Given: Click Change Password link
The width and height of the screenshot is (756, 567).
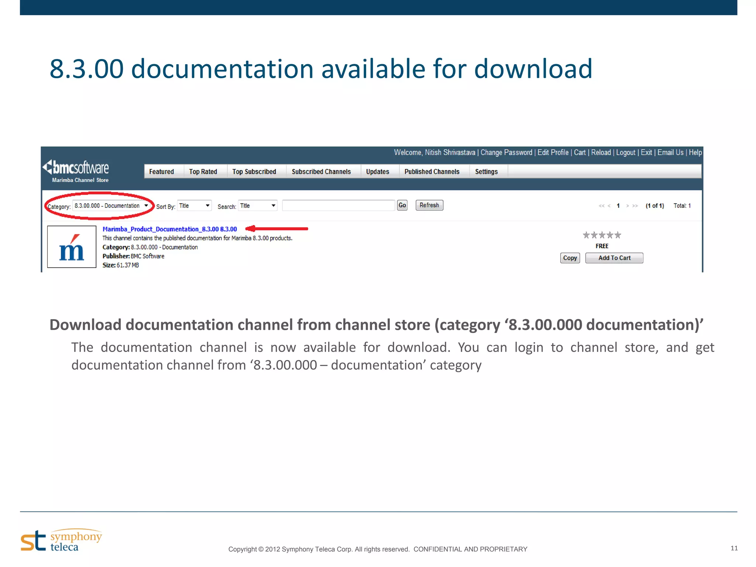Looking at the screenshot, I should click(x=506, y=152).
